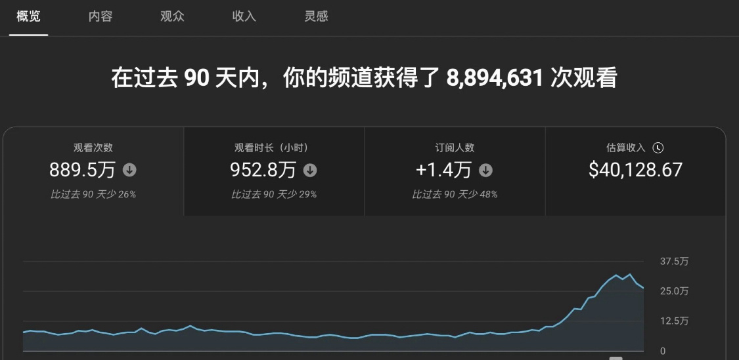
Task: Click the clock icon next to 估算收入
Action: point(658,148)
